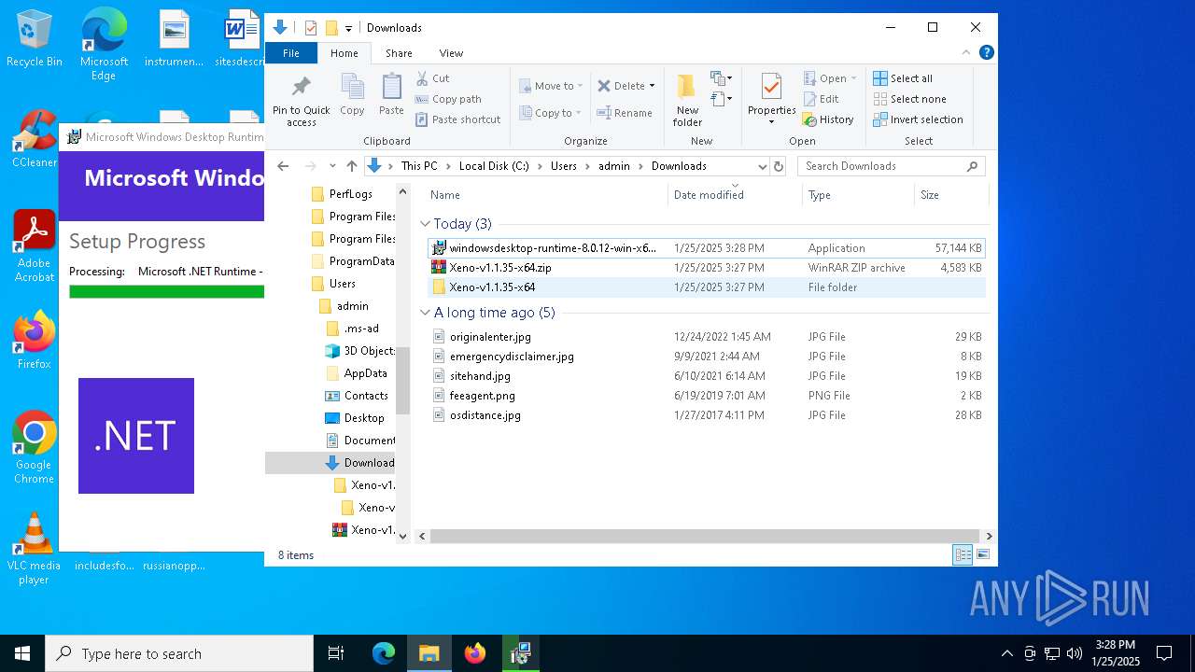
Task: Switch to the Share ribbon tab
Action: 399,53
